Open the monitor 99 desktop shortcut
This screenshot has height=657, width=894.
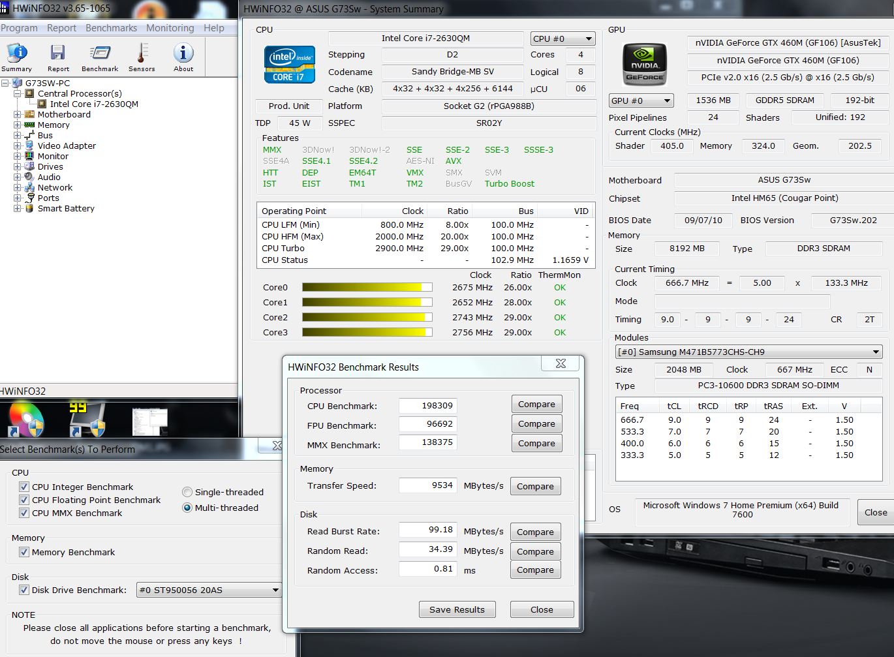[88, 420]
